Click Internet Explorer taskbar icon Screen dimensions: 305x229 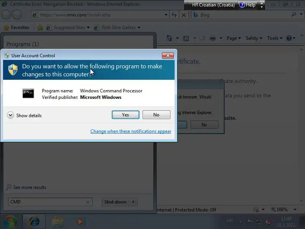point(34,222)
